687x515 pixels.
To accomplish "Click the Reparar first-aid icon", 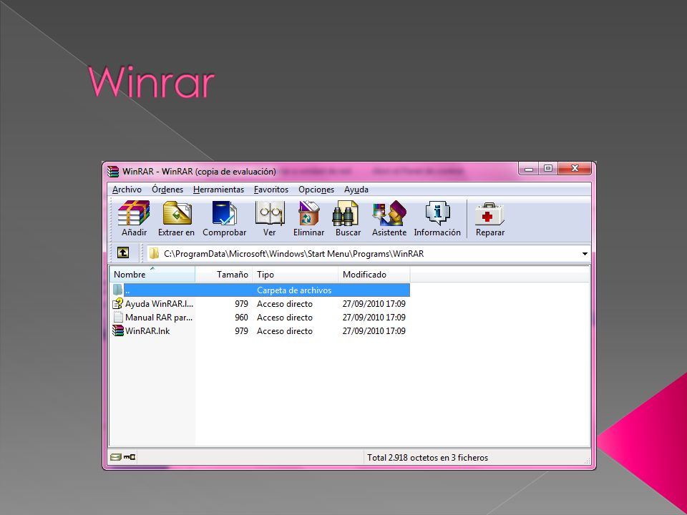I will click(489, 214).
